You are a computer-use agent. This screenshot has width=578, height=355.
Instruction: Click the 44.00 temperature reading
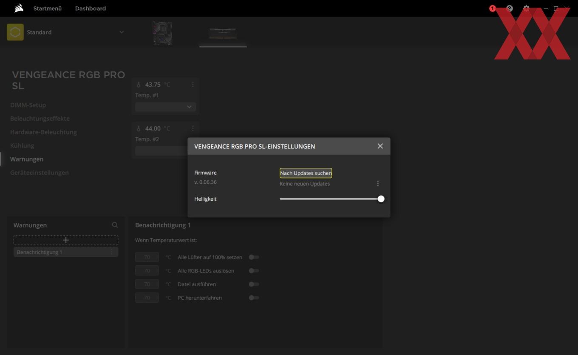153,128
